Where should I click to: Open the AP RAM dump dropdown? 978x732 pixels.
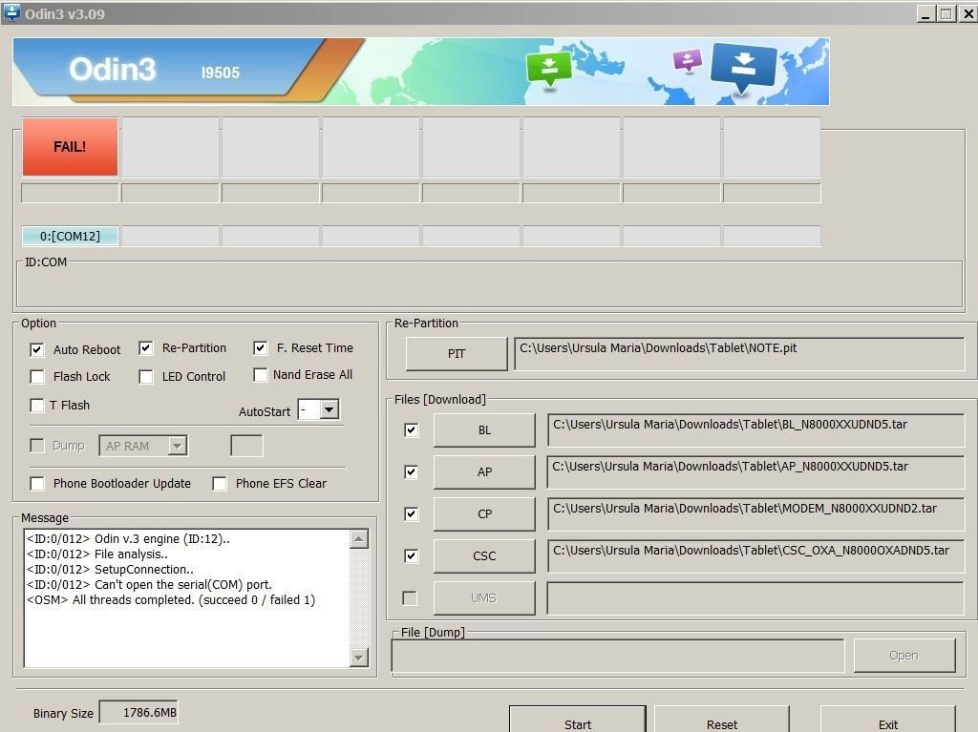pos(177,446)
